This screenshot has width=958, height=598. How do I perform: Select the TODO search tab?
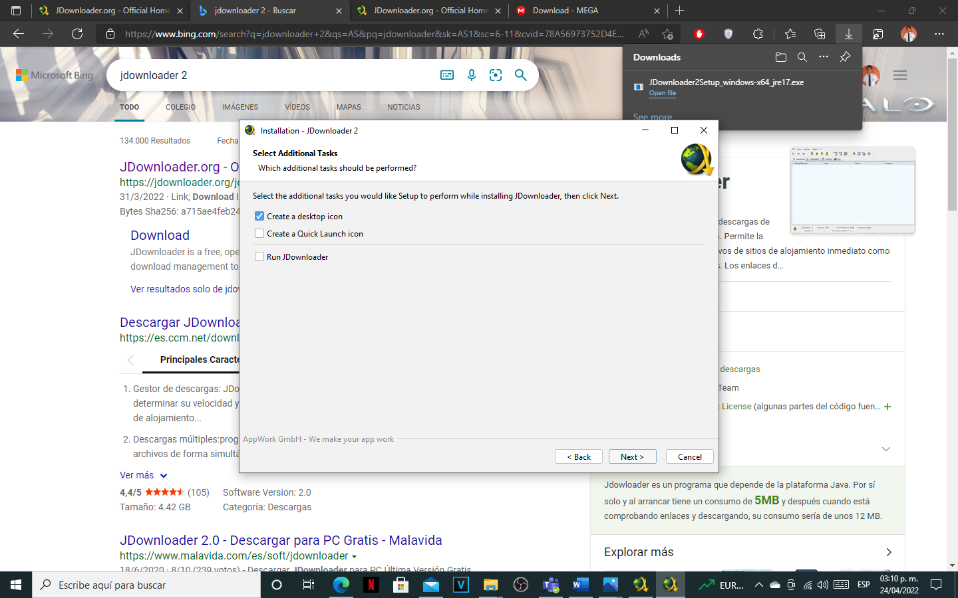(130, 107)
